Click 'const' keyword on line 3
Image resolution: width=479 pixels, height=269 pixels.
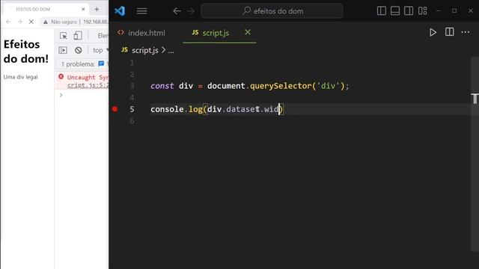[162, 86]
